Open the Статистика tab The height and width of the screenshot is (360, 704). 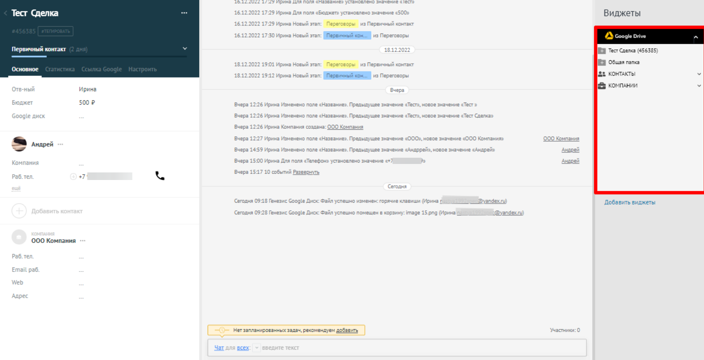coord(60,69)
